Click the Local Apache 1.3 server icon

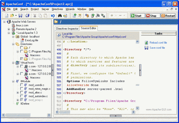[x=13, y=33]
